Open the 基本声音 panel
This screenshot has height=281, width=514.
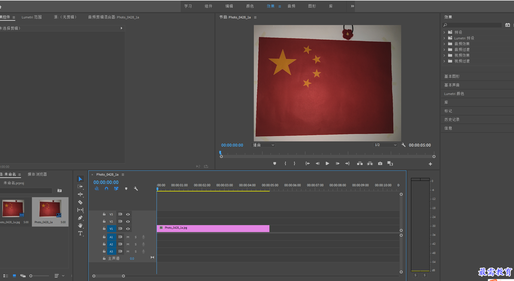click(x=452, y=85)
